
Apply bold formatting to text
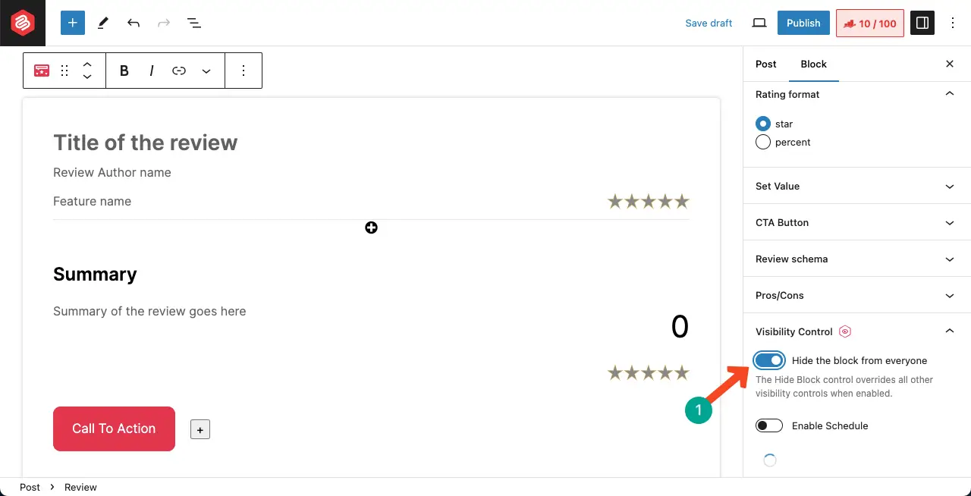124,71
